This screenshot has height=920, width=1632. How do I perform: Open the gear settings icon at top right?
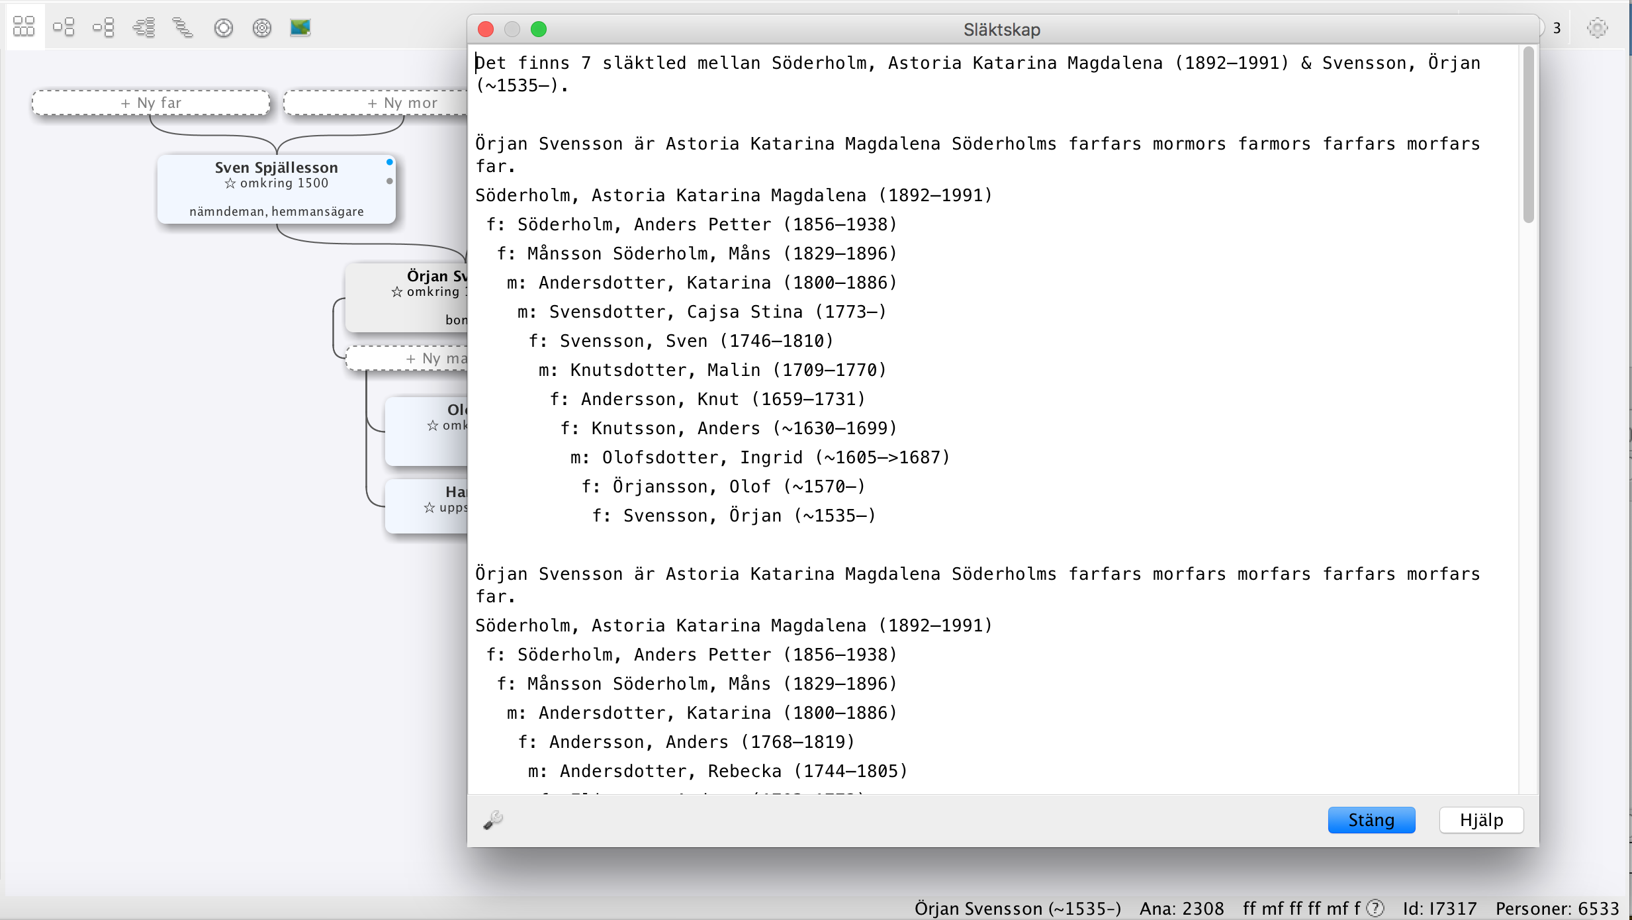[1597, 28]
